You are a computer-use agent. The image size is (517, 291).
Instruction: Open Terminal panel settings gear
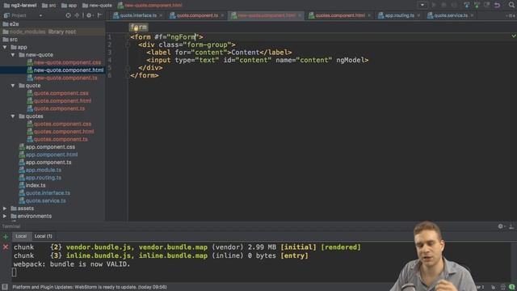tap(501, 226)
